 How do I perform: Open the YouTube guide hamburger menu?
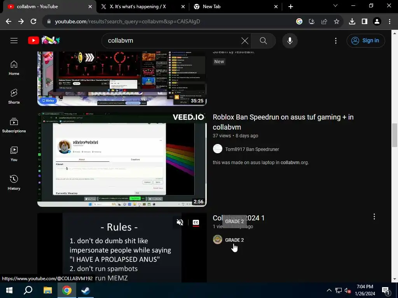click(14, 40)
